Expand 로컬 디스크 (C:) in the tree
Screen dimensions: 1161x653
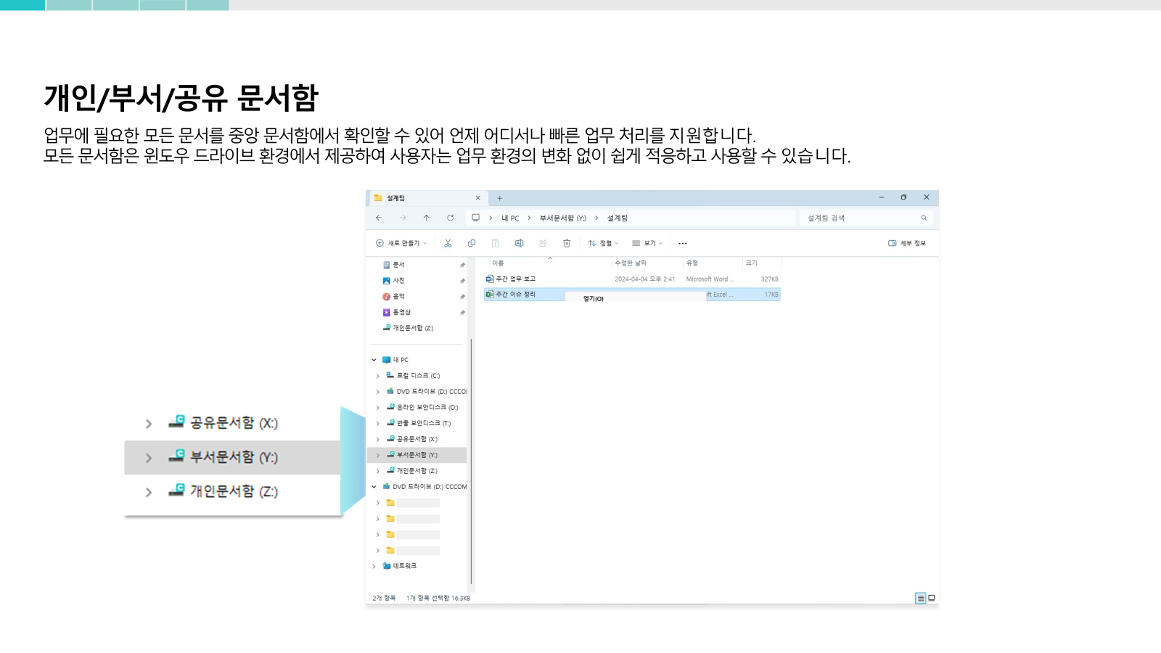(x=378, y=376)
